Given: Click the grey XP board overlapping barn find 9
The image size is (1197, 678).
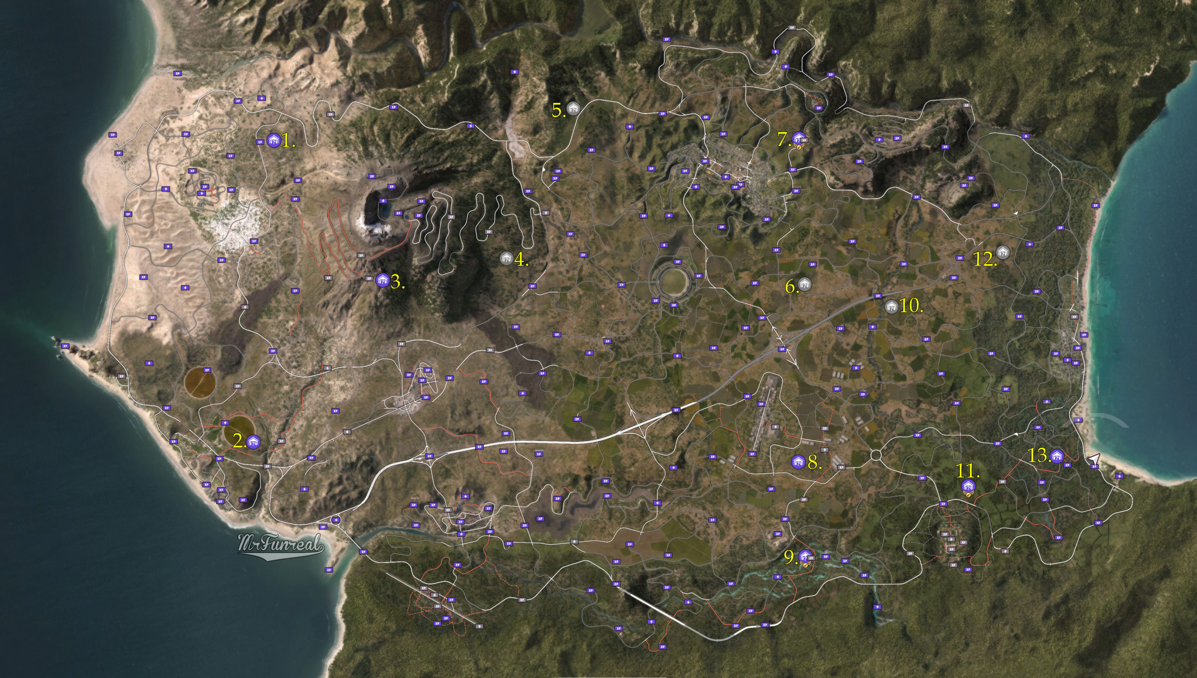Looking at the screenshot, I should tap(811, 558).
